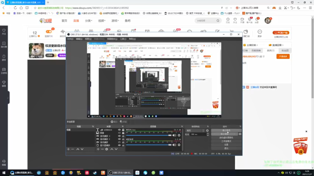Toggle visibility of game capture 2 source
The height and width of the screenshot is (176, 314).
[119, 139]
